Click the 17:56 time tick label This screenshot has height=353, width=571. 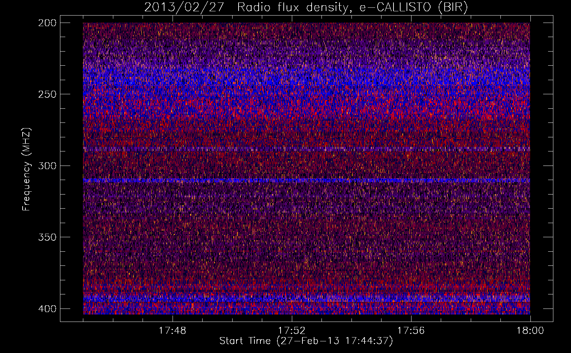click(x=411, y=331)
